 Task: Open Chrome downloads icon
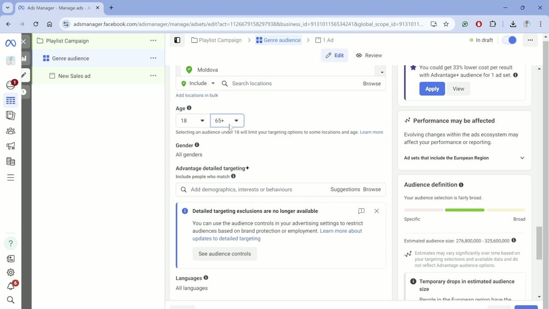513,24
